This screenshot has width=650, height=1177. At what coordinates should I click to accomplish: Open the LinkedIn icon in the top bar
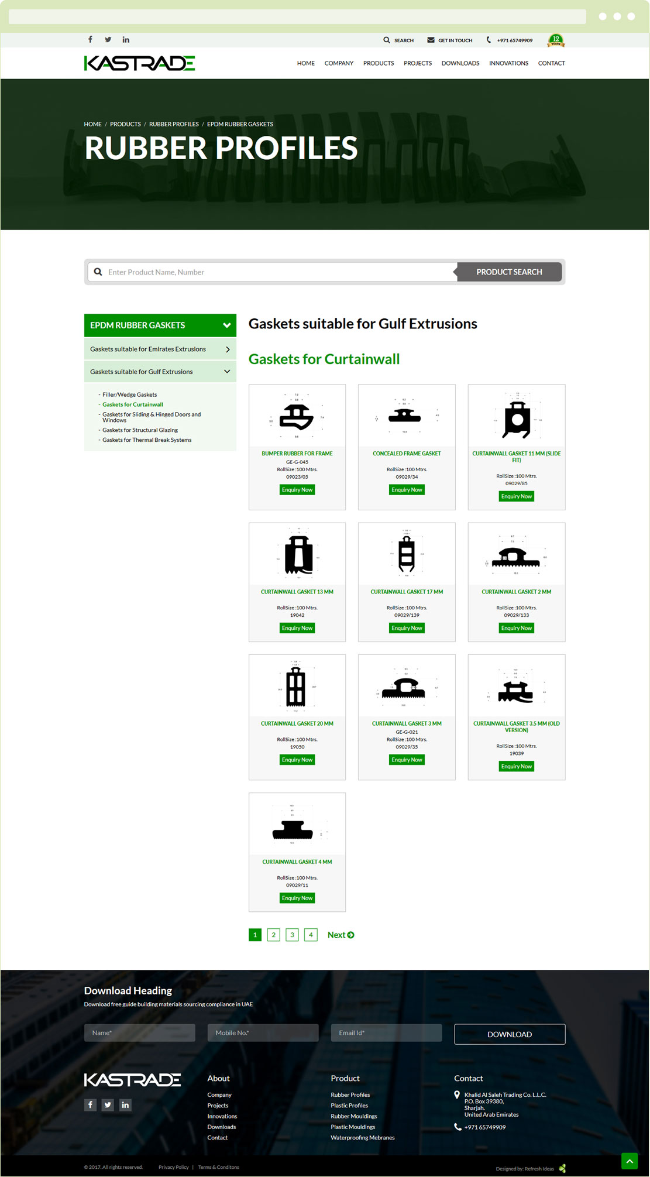126,40
